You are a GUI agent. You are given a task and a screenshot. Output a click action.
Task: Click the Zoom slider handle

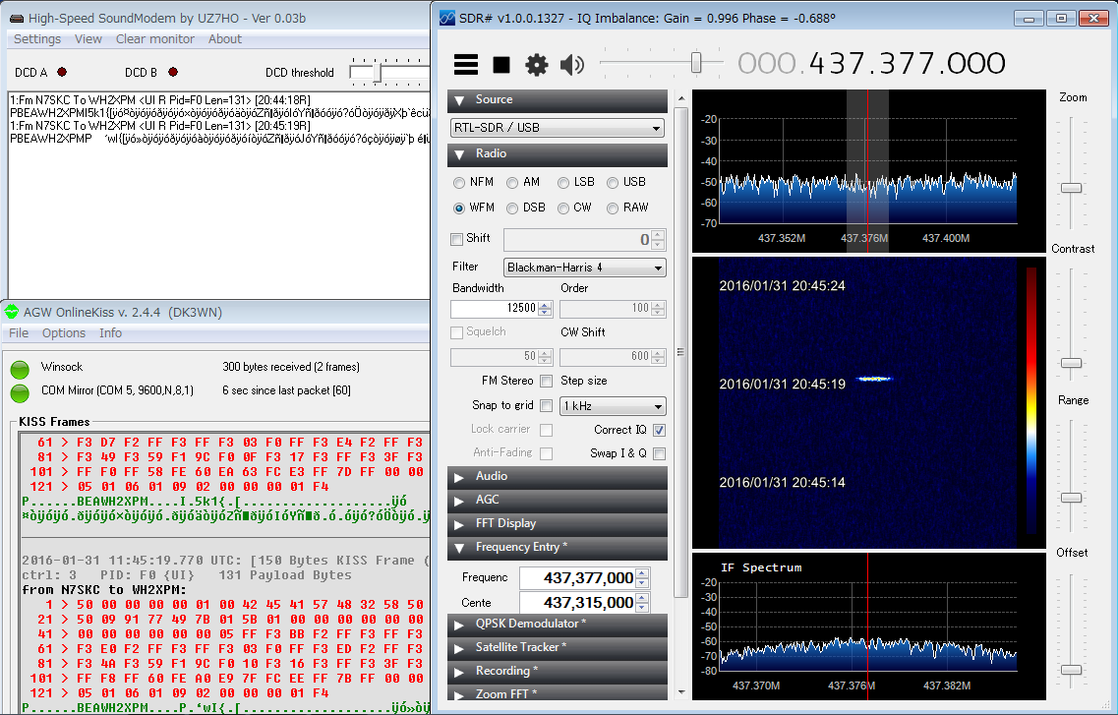point(1071,188)
